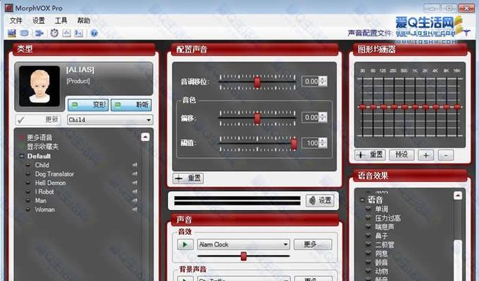Click 重置 under the 配置声音 panel

pyautogui.click(x=189, y=178)
